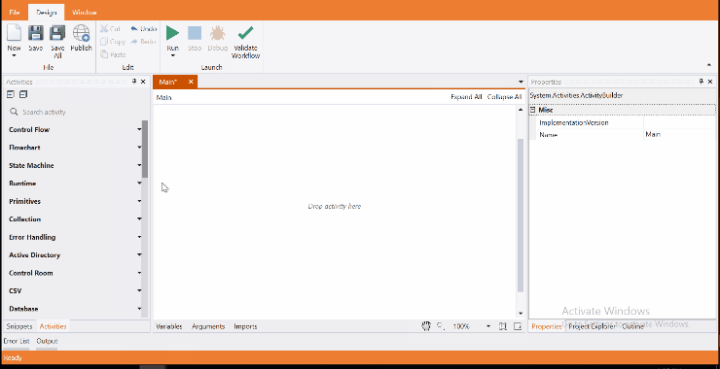This screenshot has width=720, height=369.
Task: Open the Variables pane
Action: [169, 326]
